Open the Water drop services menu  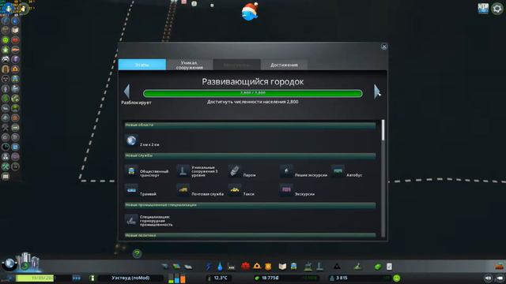(220, 267)
